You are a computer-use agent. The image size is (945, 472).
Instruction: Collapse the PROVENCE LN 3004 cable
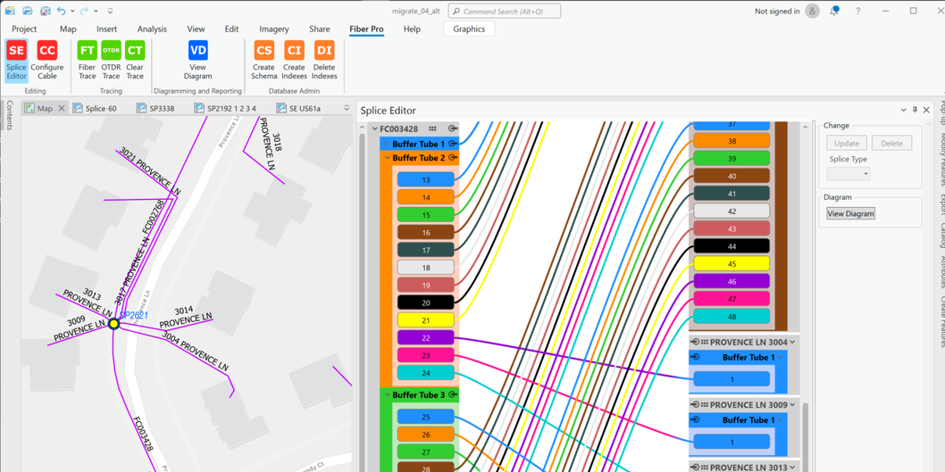tap(792, 342)
